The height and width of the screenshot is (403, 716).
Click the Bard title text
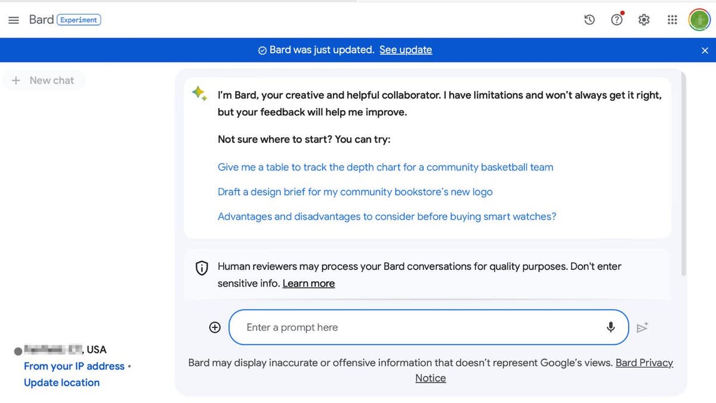pyautogui.click(x=41, y=19)
